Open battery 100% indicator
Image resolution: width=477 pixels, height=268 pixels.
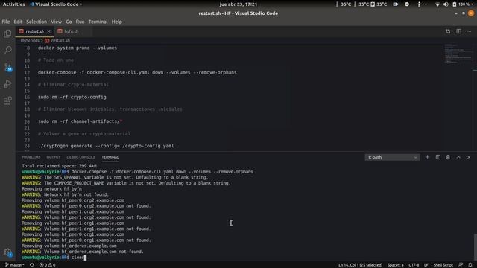461,4
